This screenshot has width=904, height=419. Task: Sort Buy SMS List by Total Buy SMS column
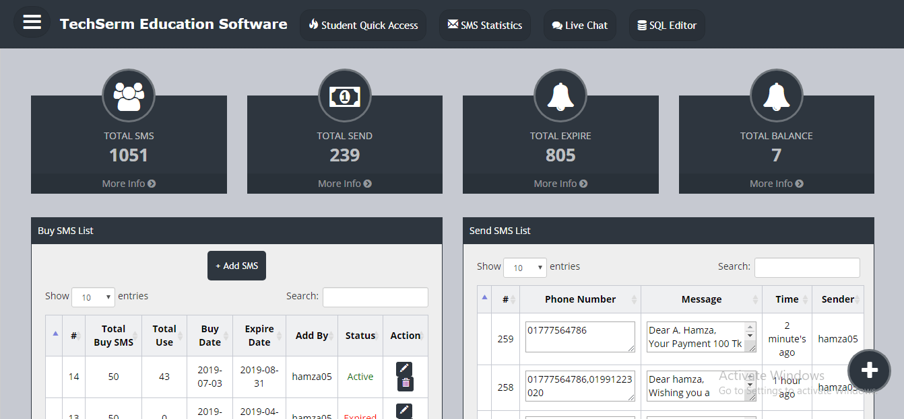(113, 335)
